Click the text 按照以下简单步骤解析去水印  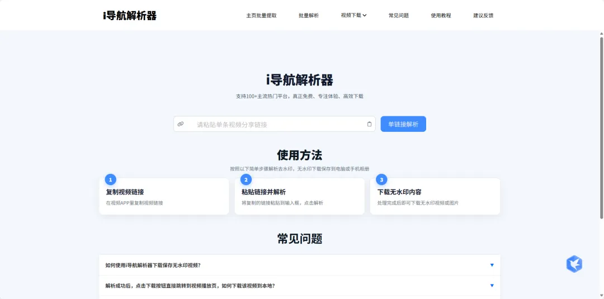(300, 169)
